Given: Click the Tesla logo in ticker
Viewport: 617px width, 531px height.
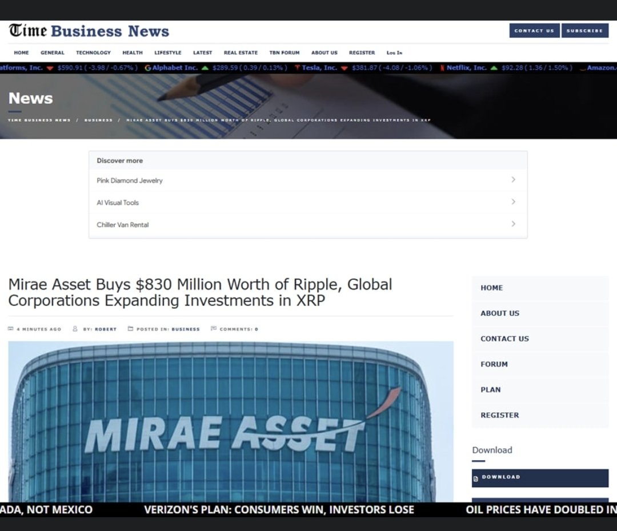Looking at the screenshot, I should coord(298,67).
